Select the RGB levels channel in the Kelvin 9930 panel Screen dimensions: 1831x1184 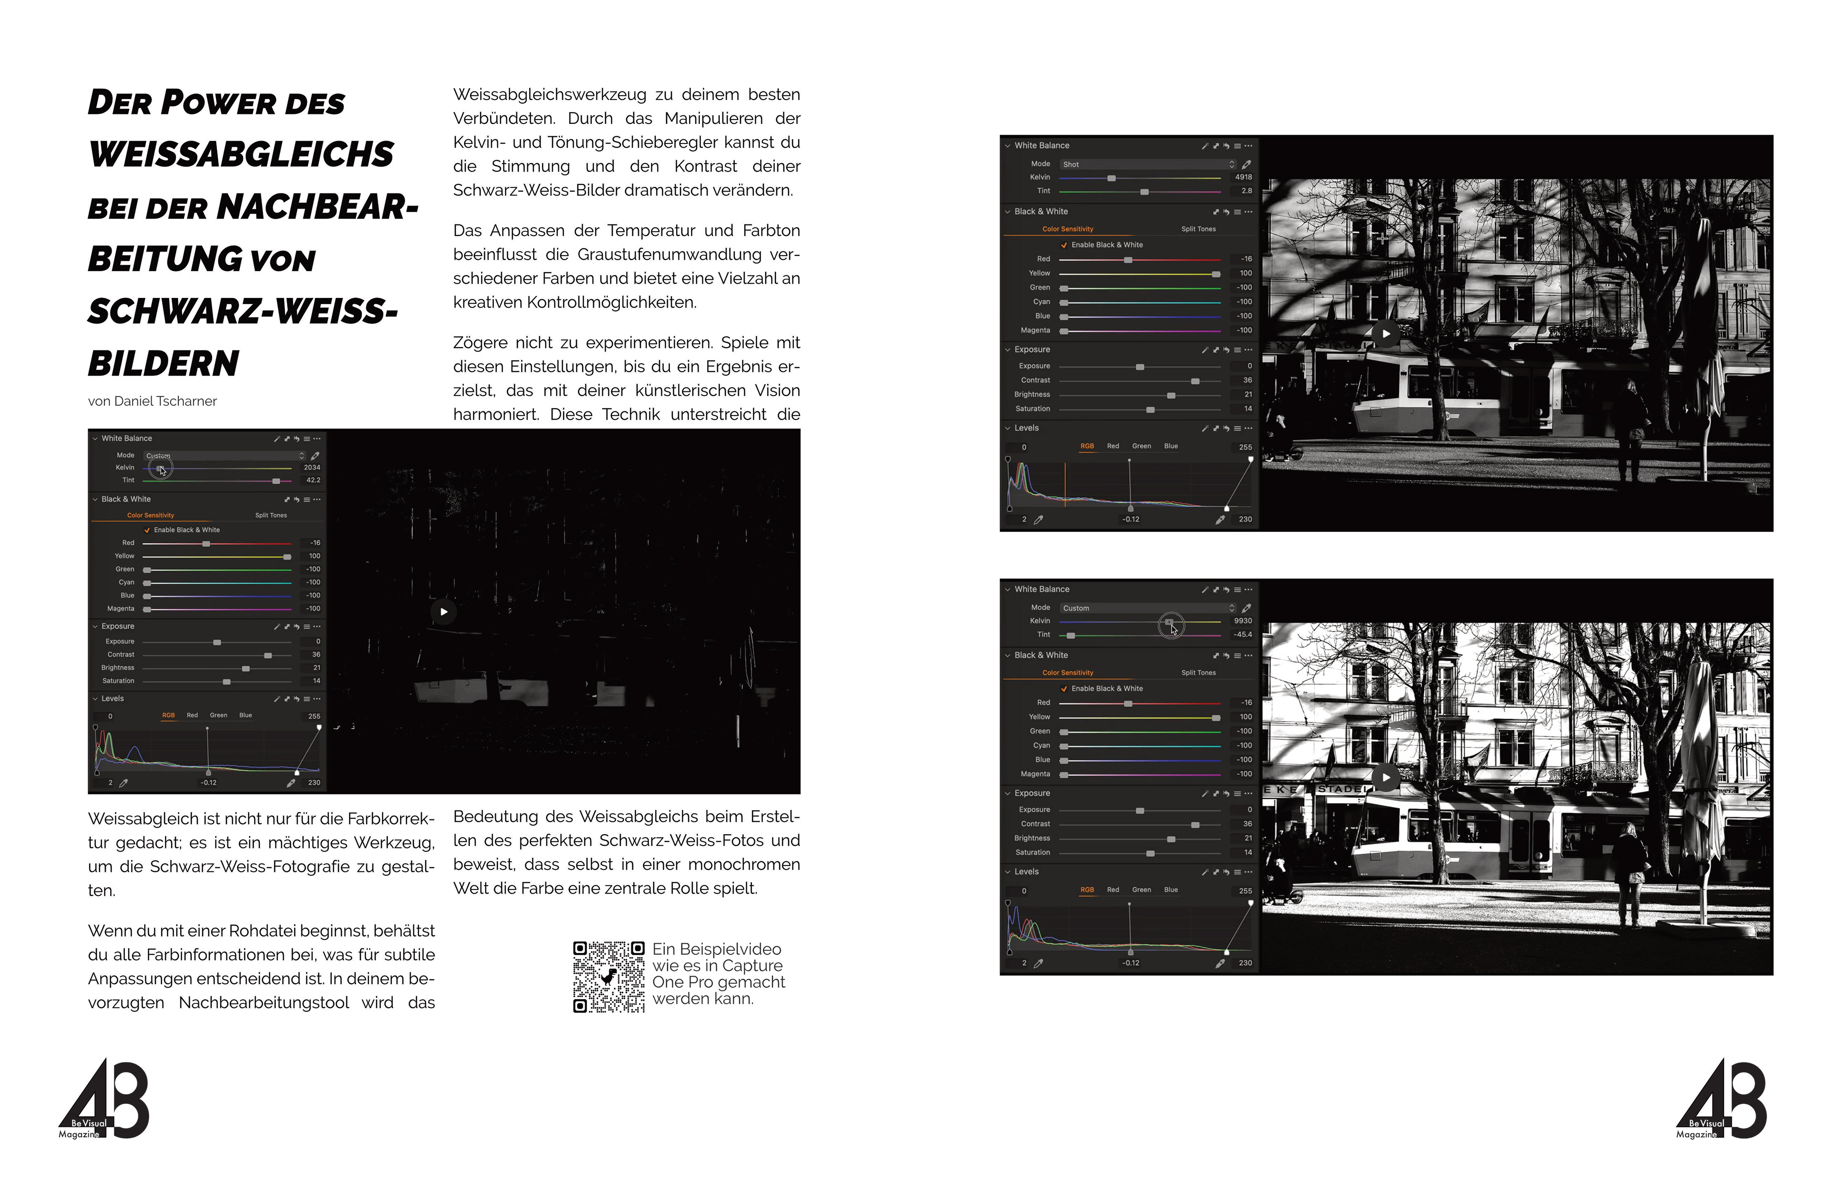(1087, 889)
